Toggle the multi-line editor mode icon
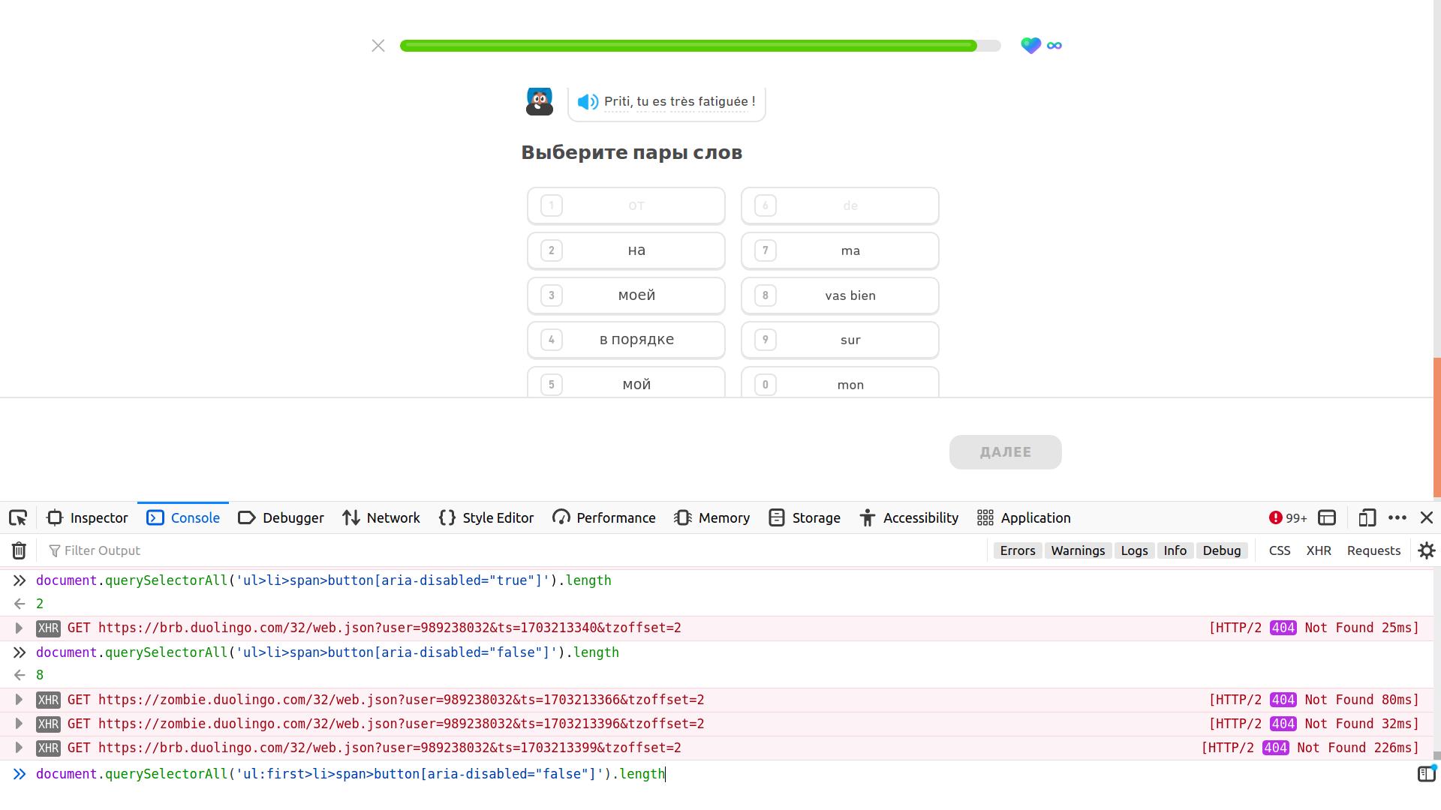Image resolution: width=1441 pixels, height=810 pixels. (1425, 774)
